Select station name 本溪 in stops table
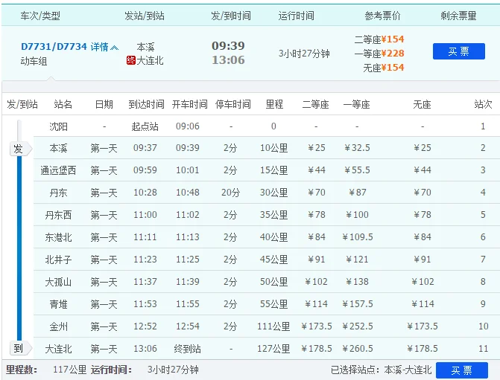This screenshot has height=380, width=500. point(58,148)
